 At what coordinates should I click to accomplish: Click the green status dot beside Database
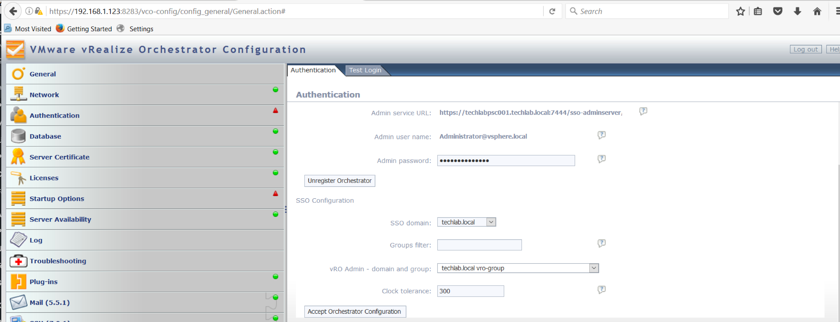click(276, 131)
